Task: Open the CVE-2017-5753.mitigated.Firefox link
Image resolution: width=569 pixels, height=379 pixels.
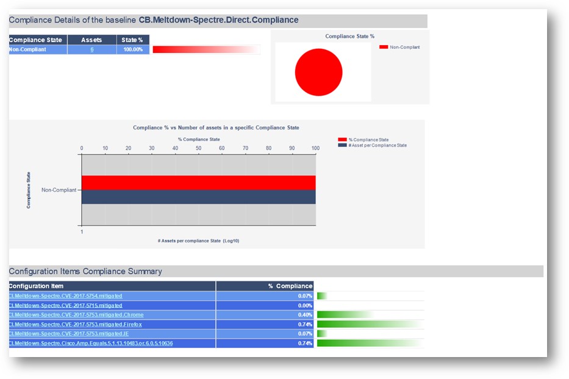Action: [x=76, y=324]
